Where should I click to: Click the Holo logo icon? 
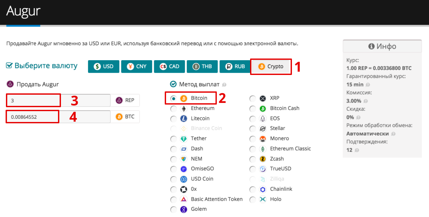pyautogui.click(x=263, y=200)
